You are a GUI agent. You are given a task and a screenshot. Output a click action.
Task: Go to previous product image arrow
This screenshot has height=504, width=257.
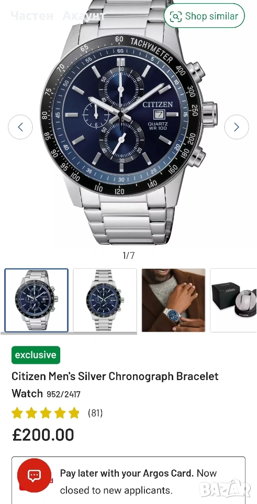point(20,127)
